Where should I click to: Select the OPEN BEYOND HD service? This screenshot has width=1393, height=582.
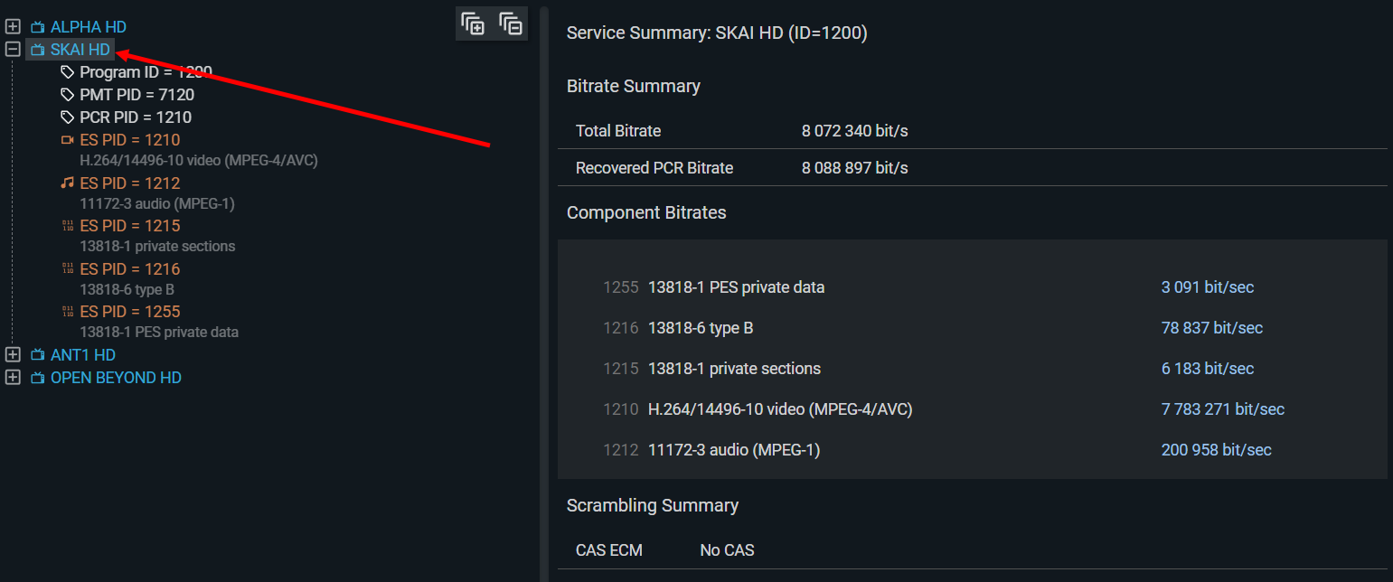tap(116, 378)
